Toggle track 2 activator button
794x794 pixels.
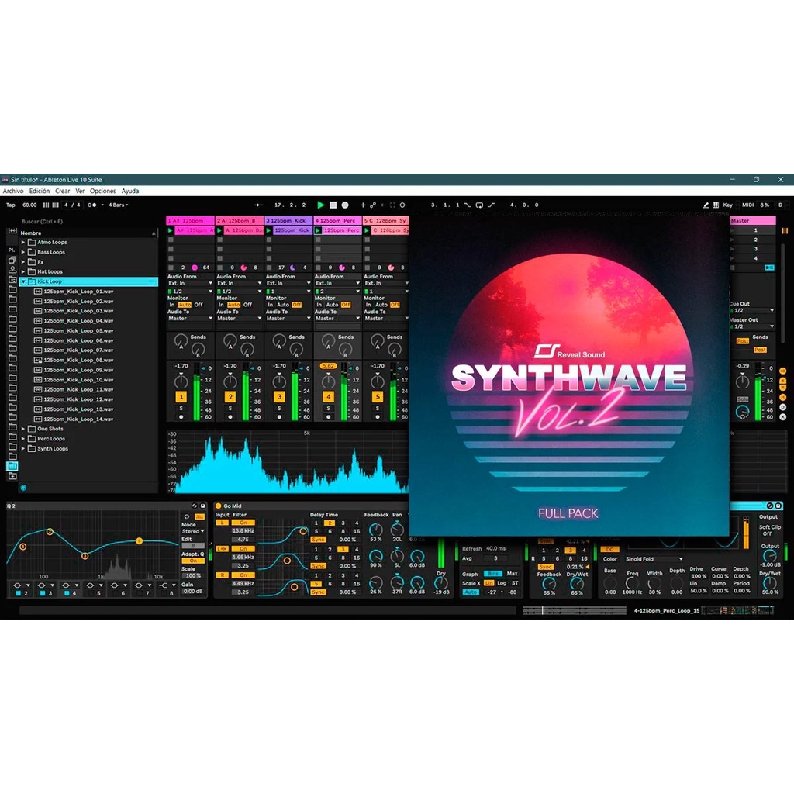230,397
